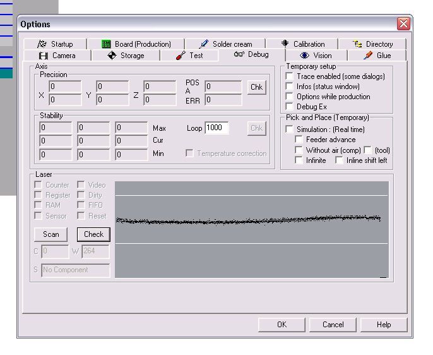This screenshot has width=433, height=355.
Task: Click the laser Scan button
Action: click(x=50, y=234)
